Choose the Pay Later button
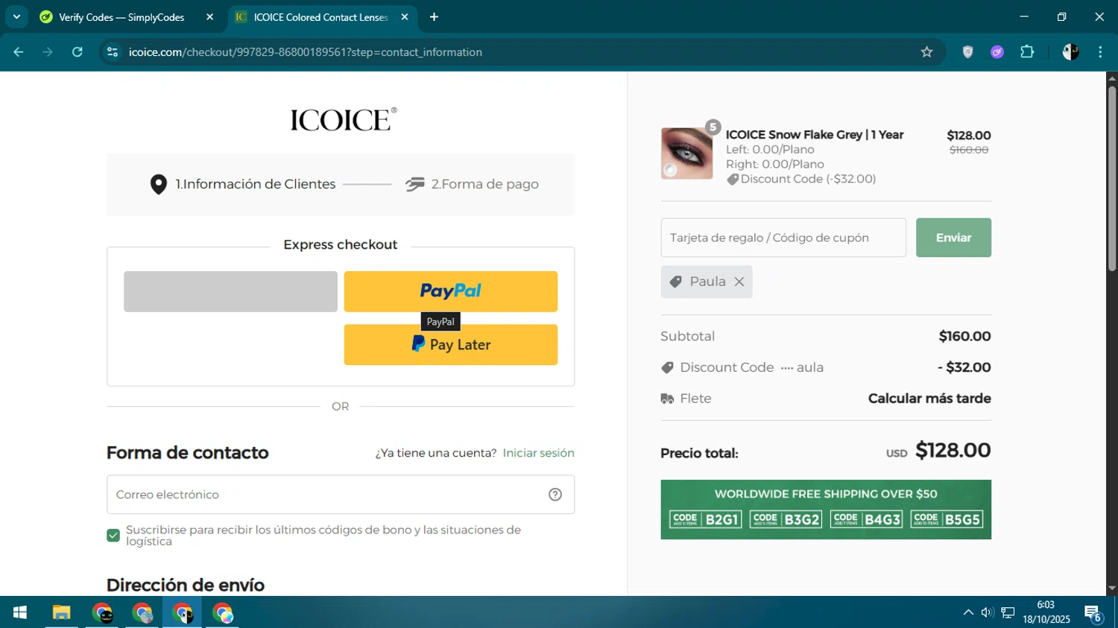Viewport: 1118px width, 628px height. coord(450,345)
